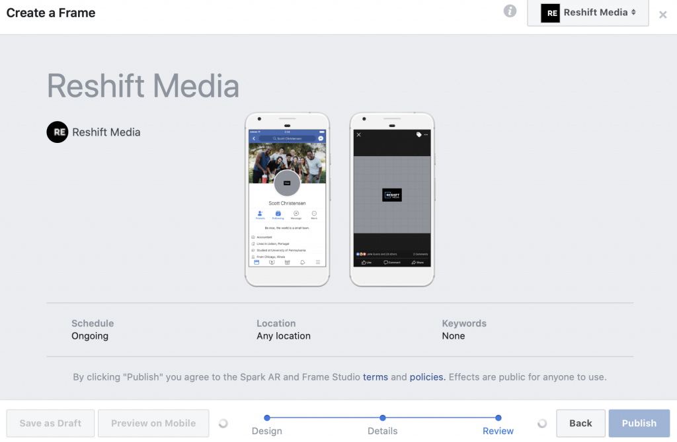Open the More options menu in profile preview
This screenshot has height=442, width=677.
click(x=314, y=214)
